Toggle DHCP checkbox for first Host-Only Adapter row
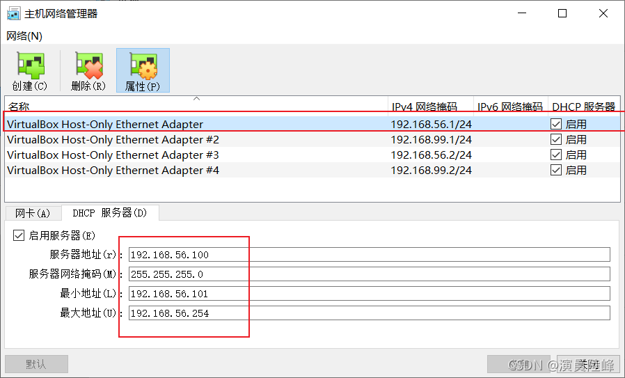Image resolution: width=625 pixels, height=378 pixels. tap(556, 124)
